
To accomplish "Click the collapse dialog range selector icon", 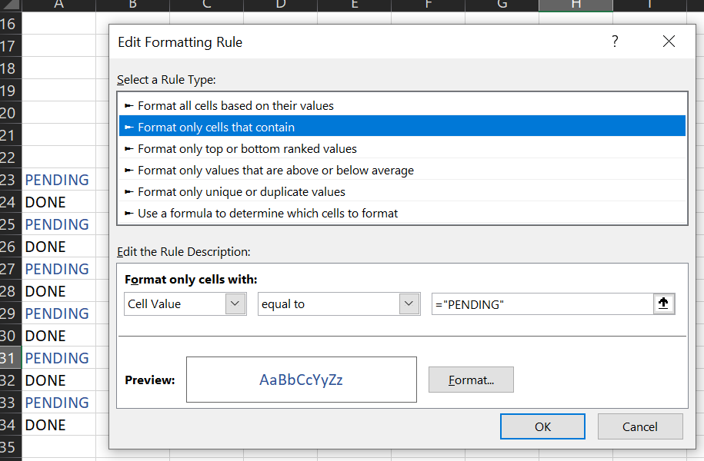I will [x=664, y=304].
